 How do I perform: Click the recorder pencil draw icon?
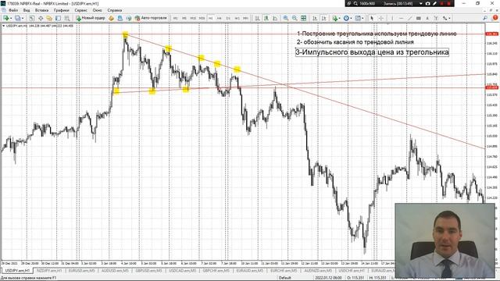click(x=434, y=3)
